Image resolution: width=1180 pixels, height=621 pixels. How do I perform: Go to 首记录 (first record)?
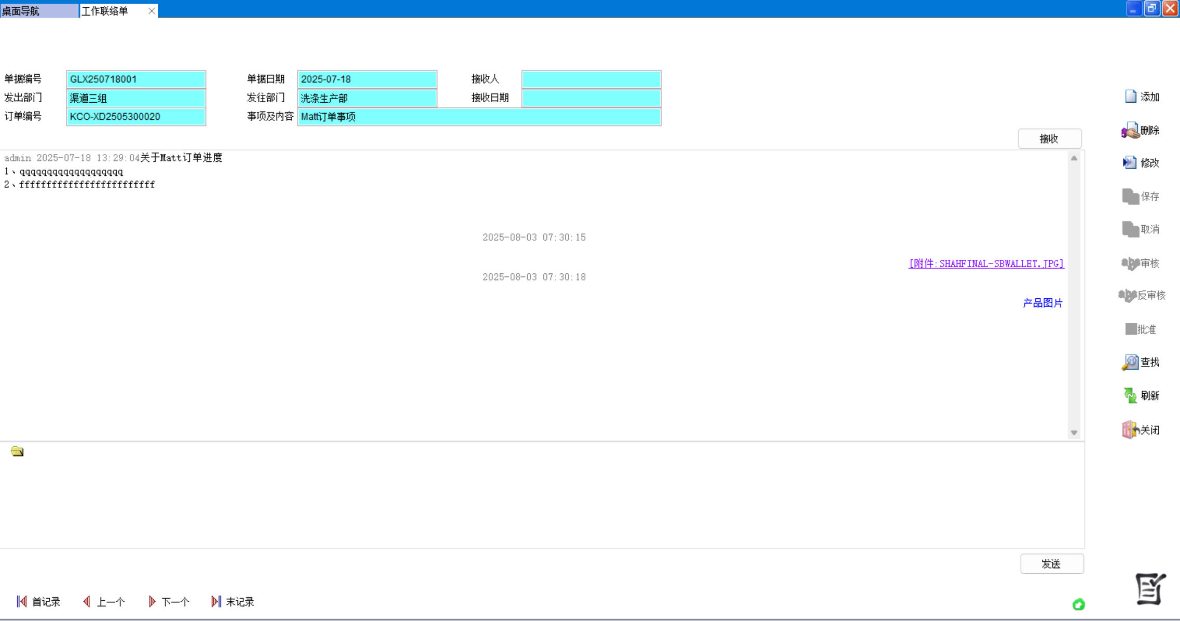point(38,602)
